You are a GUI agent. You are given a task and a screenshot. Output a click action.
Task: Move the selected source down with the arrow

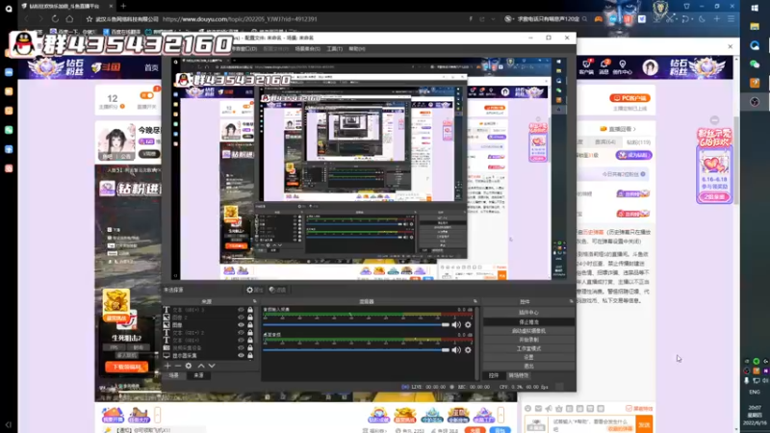(212, 366)
